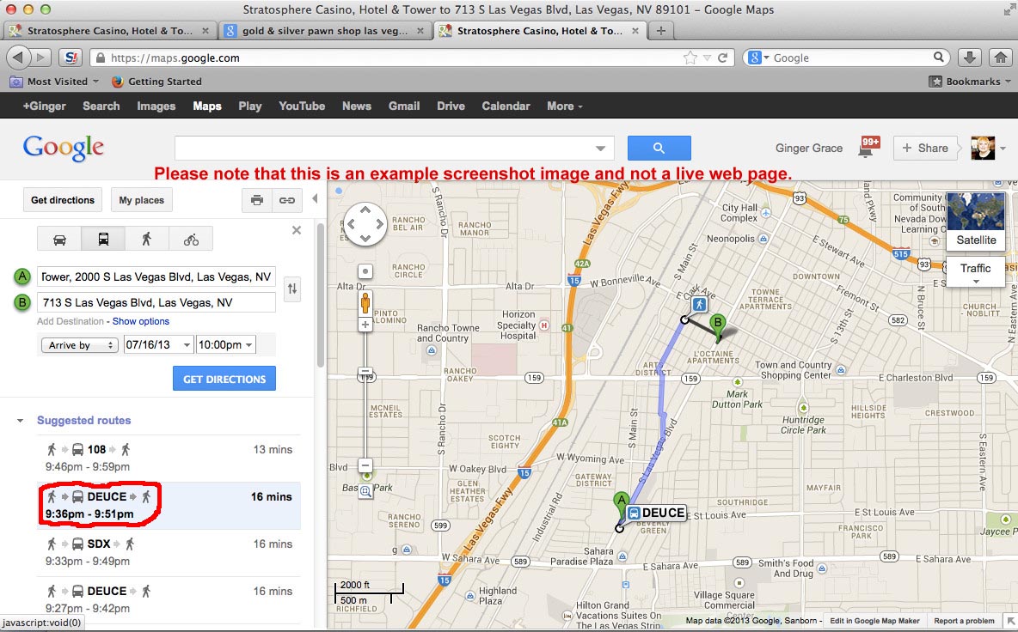Click the destination B address field
The height and width of the screenshot is (632, 1018).
pyautogui.click(x=156, y=302)
